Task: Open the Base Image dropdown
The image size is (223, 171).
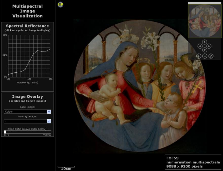Action: [x=49, y=112]
